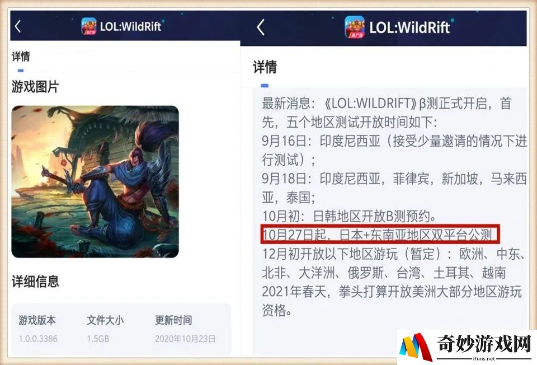Select the 详情 tab in right panel
This screenshot has height=365, width=537.
pos(265,67)
